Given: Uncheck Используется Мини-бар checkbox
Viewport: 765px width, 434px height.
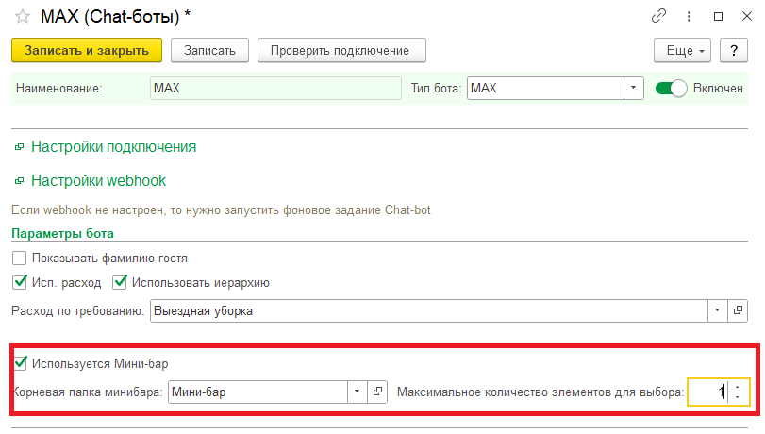Looking at the screenshot, I should coord(20,363).
